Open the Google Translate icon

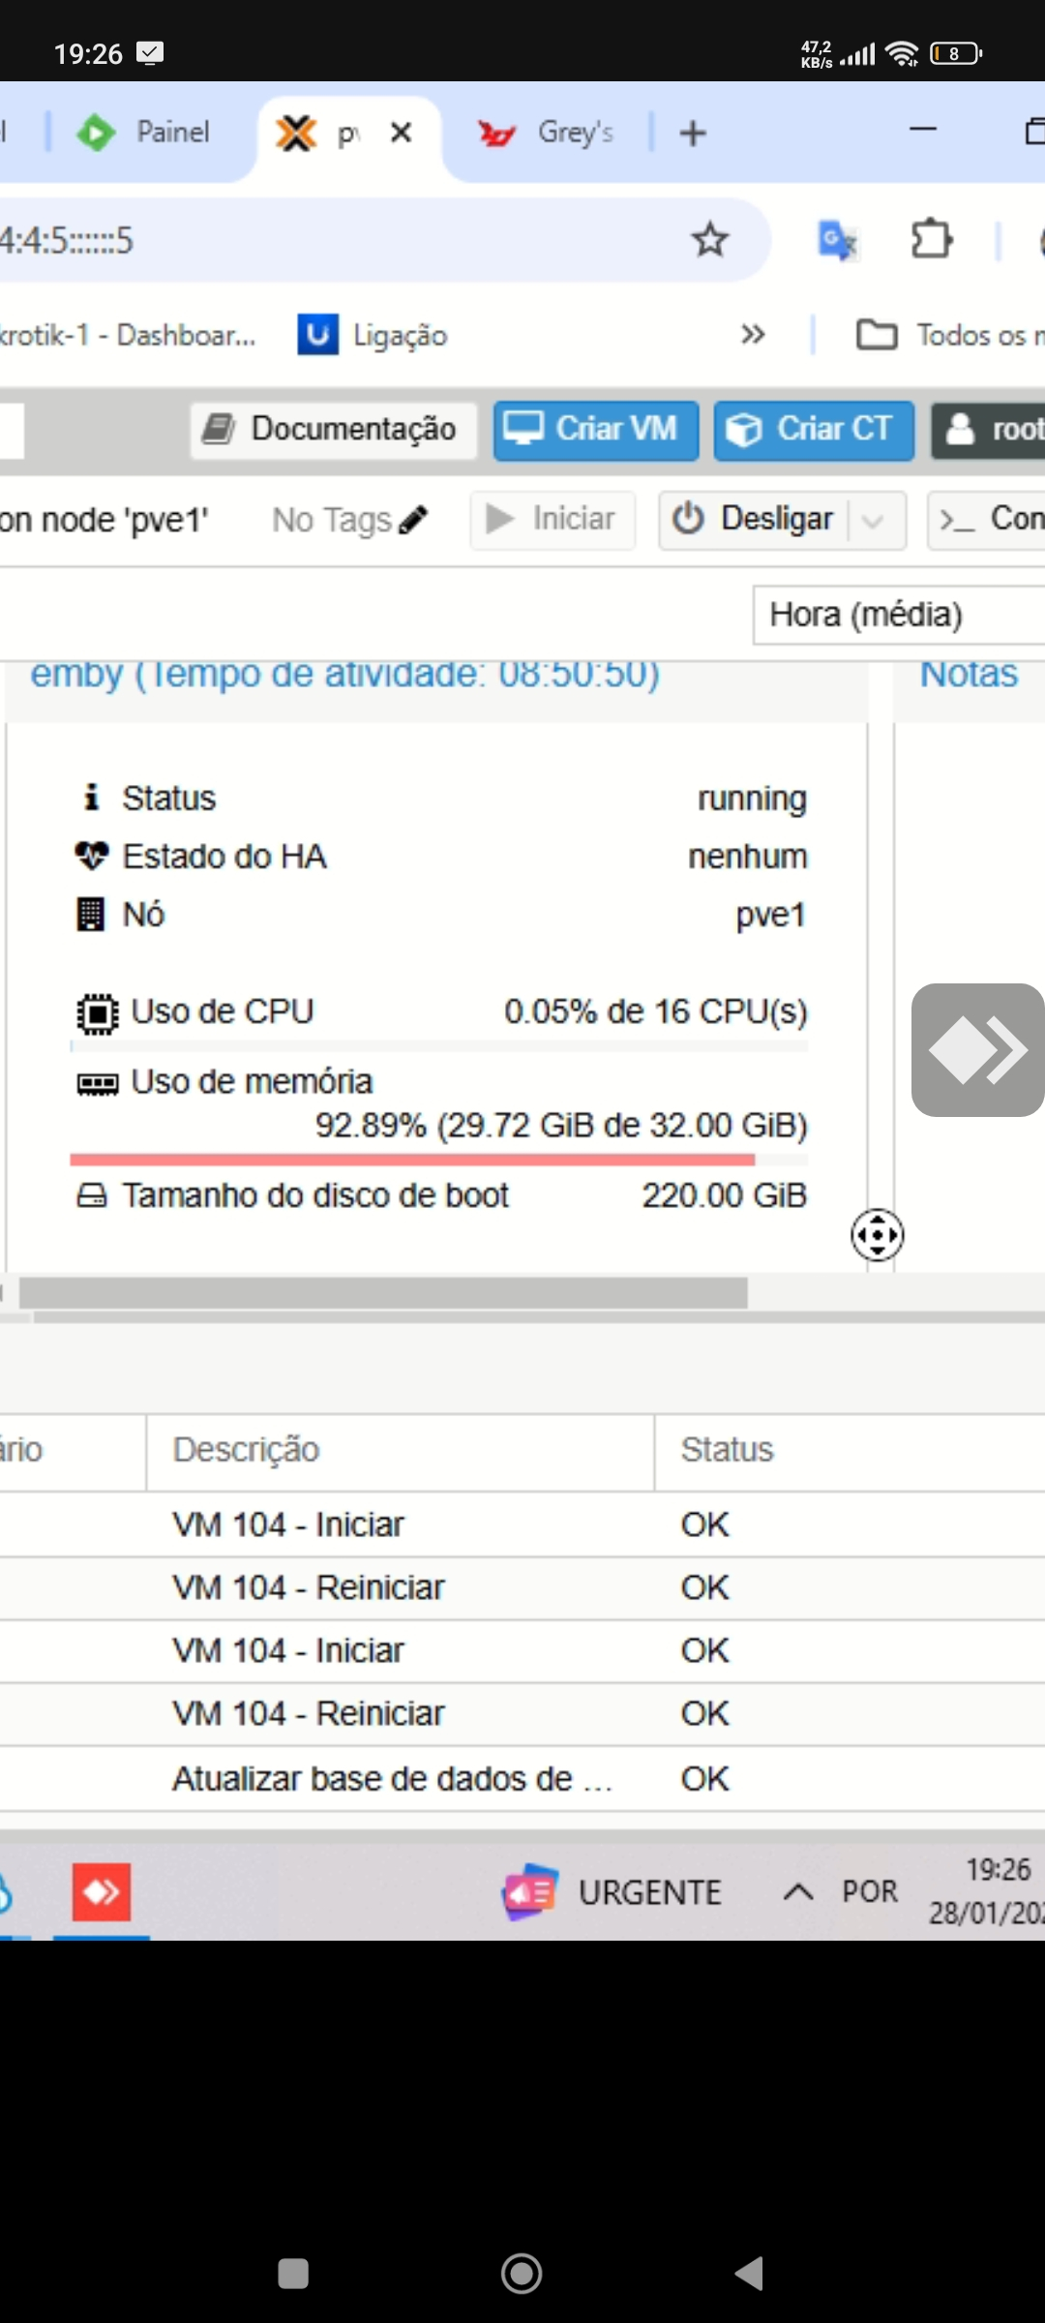(837, 240)
